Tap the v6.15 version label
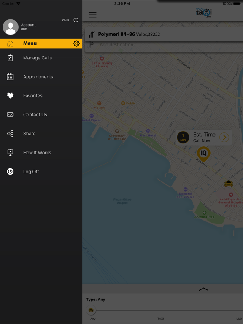The image size is (243, 324). click(x=65, y=20)
